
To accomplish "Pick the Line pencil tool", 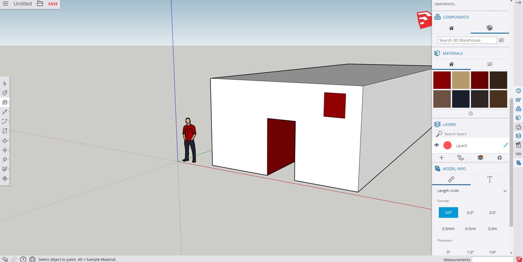I will pyautogui.click(x=5, y=112).
